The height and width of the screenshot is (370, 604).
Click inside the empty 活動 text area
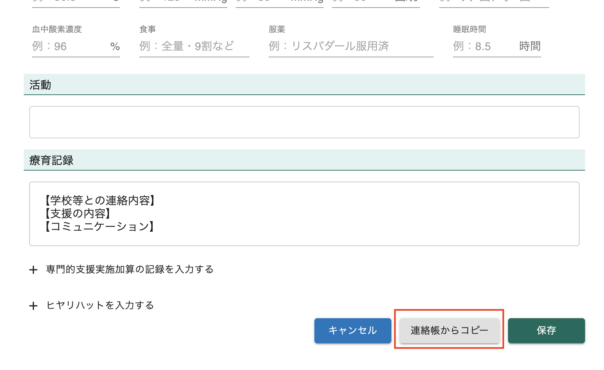(304, 122)
